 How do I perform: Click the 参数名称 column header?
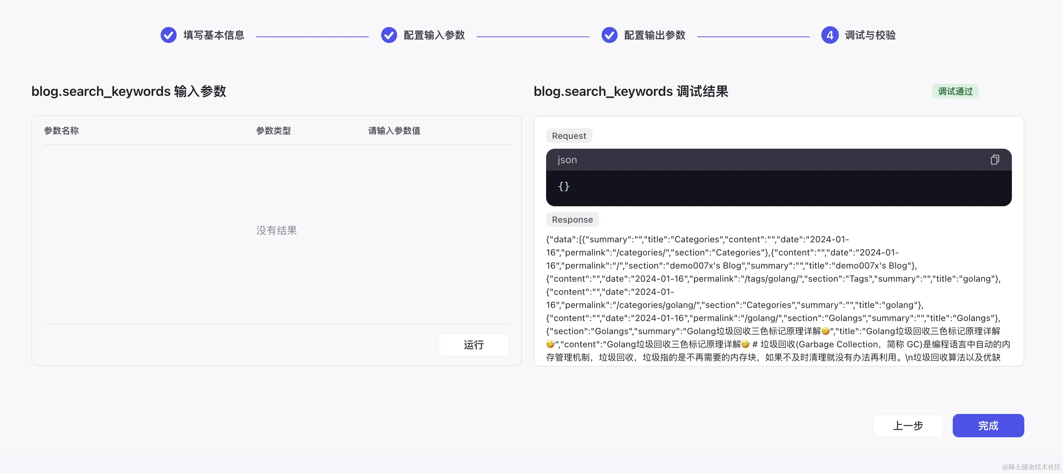pyautogui.click(x=61, y=130)
